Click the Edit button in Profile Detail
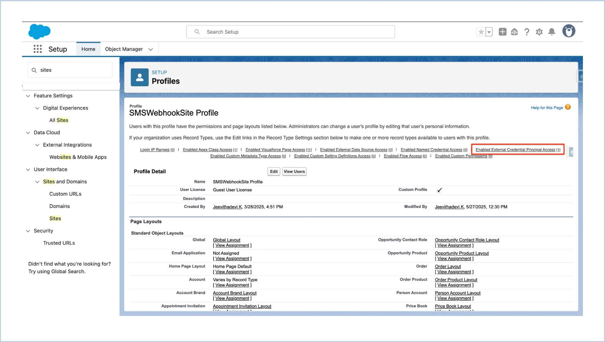This screenshot has width=605, height=342. (x=273, y=172)
